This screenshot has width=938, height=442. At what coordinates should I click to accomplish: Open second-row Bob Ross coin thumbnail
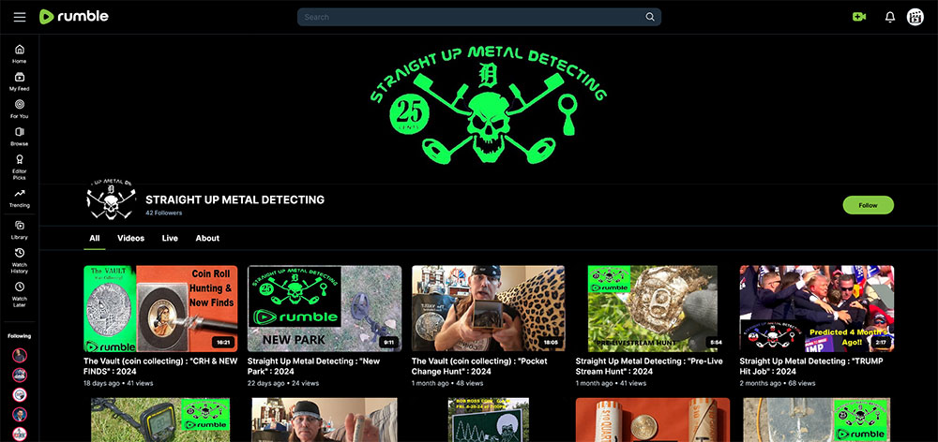click(x=488, y=420)
